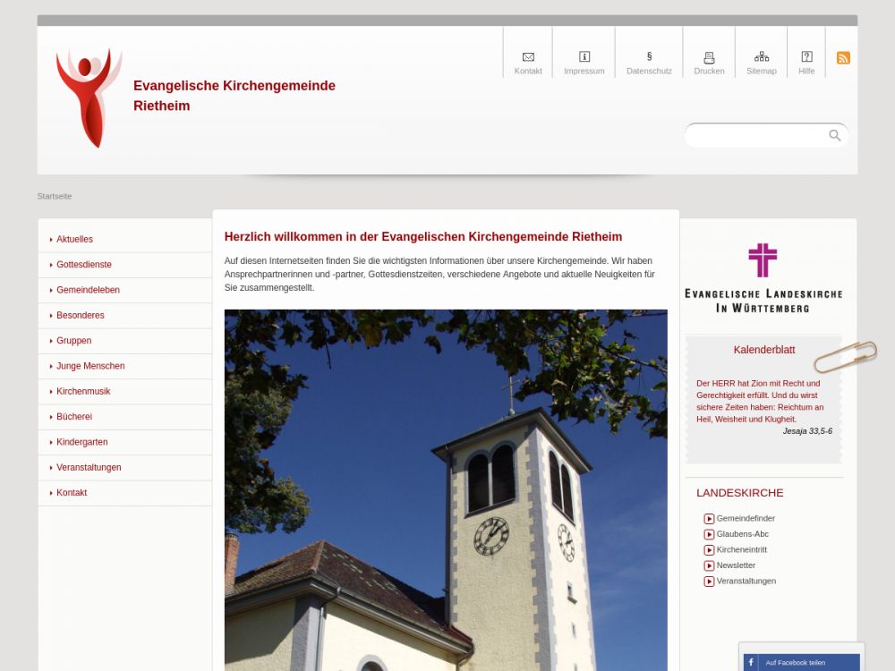Click the Datenschutz paragraph icon
This screenshot has height=671, width=895.
tap(649, 57)
